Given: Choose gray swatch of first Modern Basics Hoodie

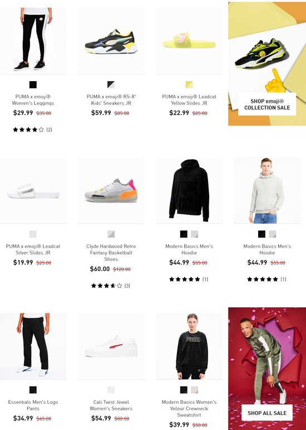Looking at the screenshot, I should coord(195,234).
